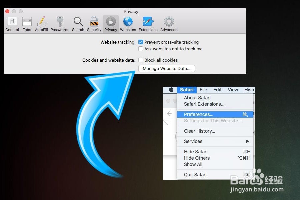The image size is (300, 200).
Task: Expand the Services submenu
Action: point(215,141)
